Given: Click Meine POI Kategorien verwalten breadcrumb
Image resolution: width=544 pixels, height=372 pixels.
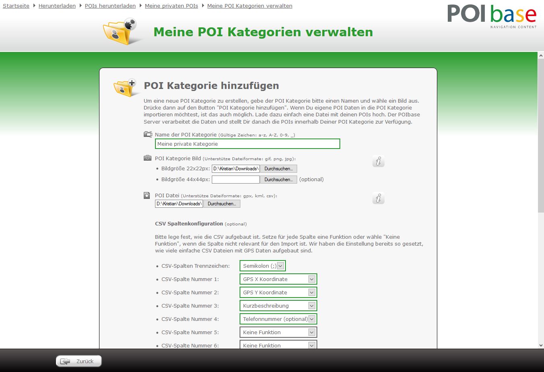Looking at the screenshot, I should (x=250, y=6).
